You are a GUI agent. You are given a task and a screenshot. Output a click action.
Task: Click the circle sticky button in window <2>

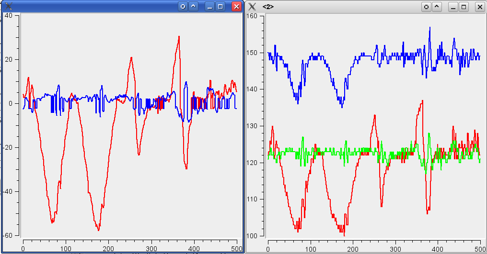click(427, 7)
